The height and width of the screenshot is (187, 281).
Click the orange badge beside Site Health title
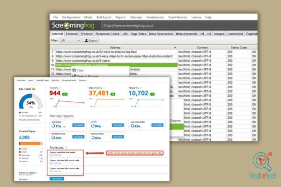[x=34, y=89]
